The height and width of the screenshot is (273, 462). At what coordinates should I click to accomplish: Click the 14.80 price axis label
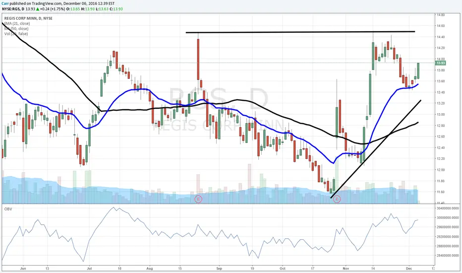click(441, 15)
